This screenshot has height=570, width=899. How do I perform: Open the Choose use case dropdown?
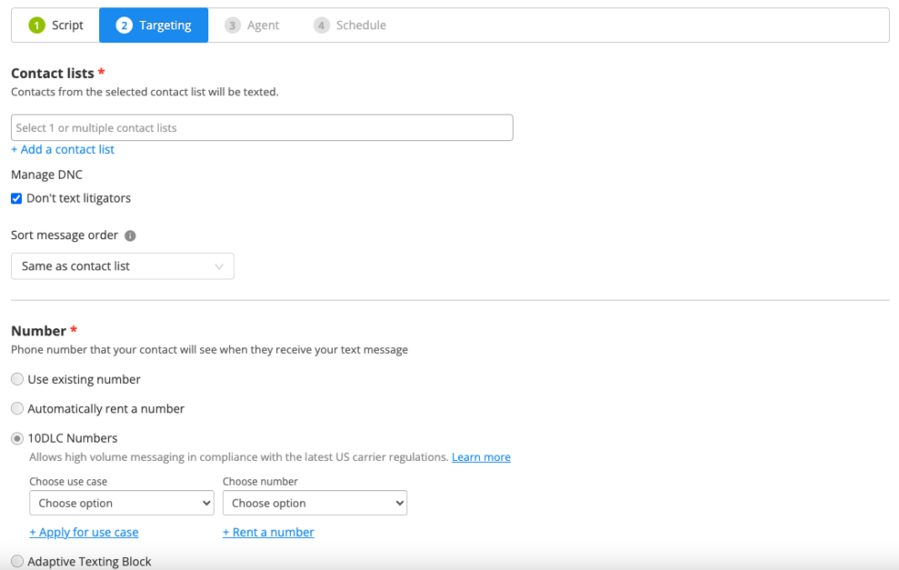pyautogui.click(x=121, y=503)
